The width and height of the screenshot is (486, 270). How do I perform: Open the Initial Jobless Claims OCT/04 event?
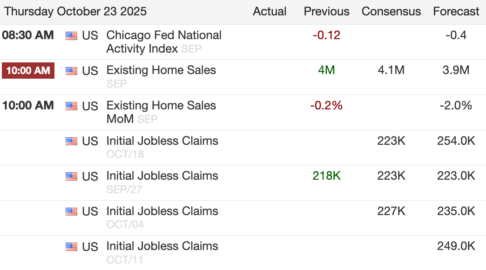(x=162, y=211)
